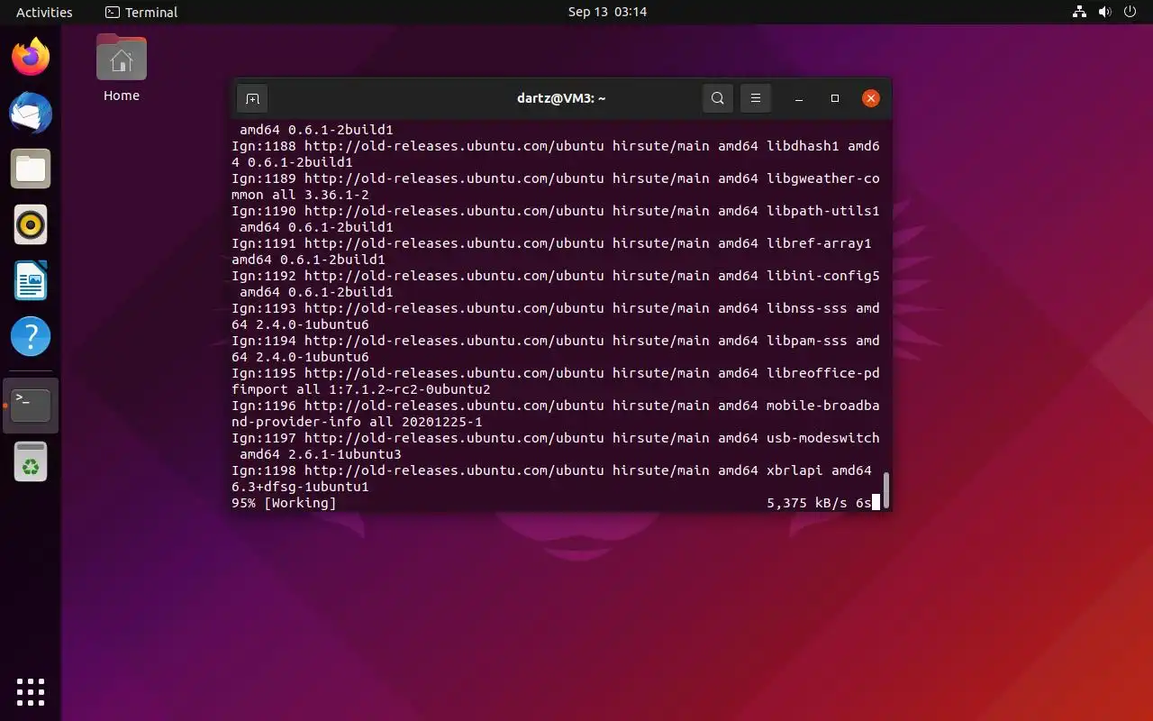Click the network status icon
This screenshot has height=721, width=1153.
1079,12
